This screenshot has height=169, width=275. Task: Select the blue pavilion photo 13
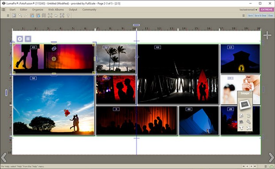click(240, 58)
